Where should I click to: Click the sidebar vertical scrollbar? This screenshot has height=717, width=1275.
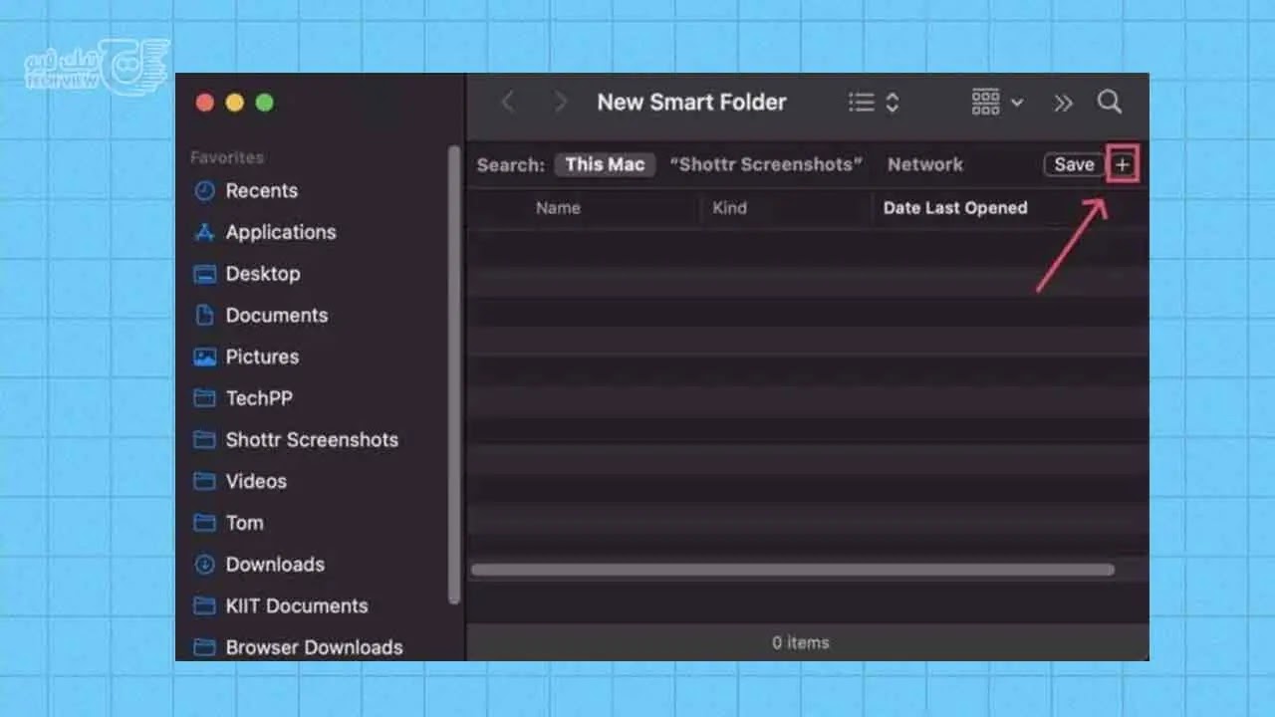[x=454, y=374]
